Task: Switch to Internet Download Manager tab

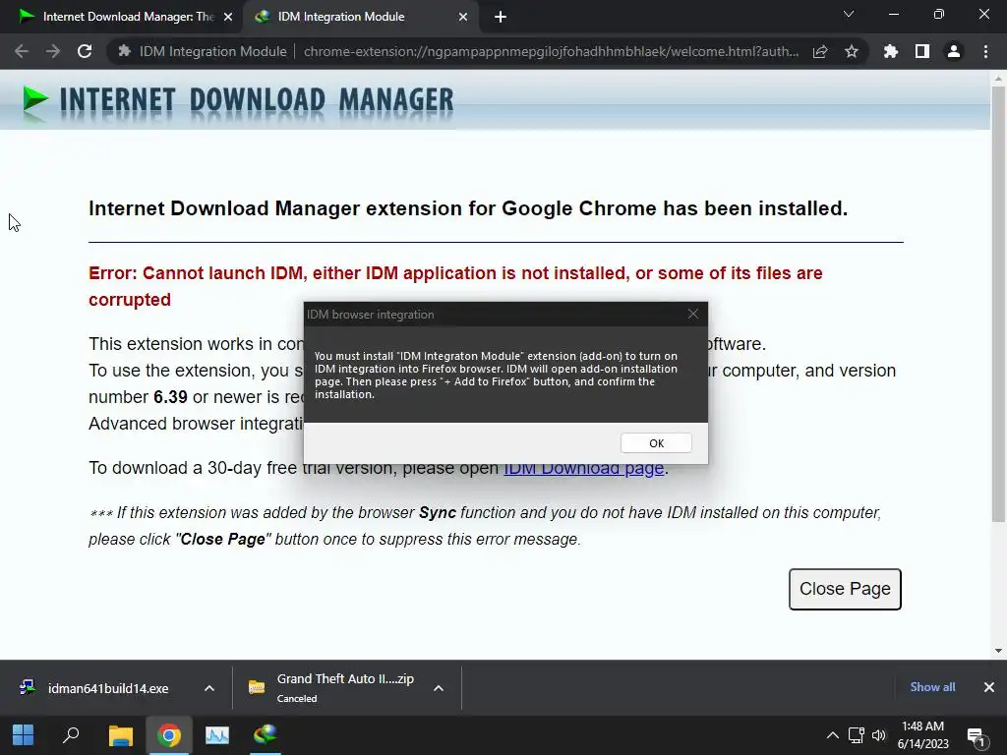Action: tap(121, 17)
